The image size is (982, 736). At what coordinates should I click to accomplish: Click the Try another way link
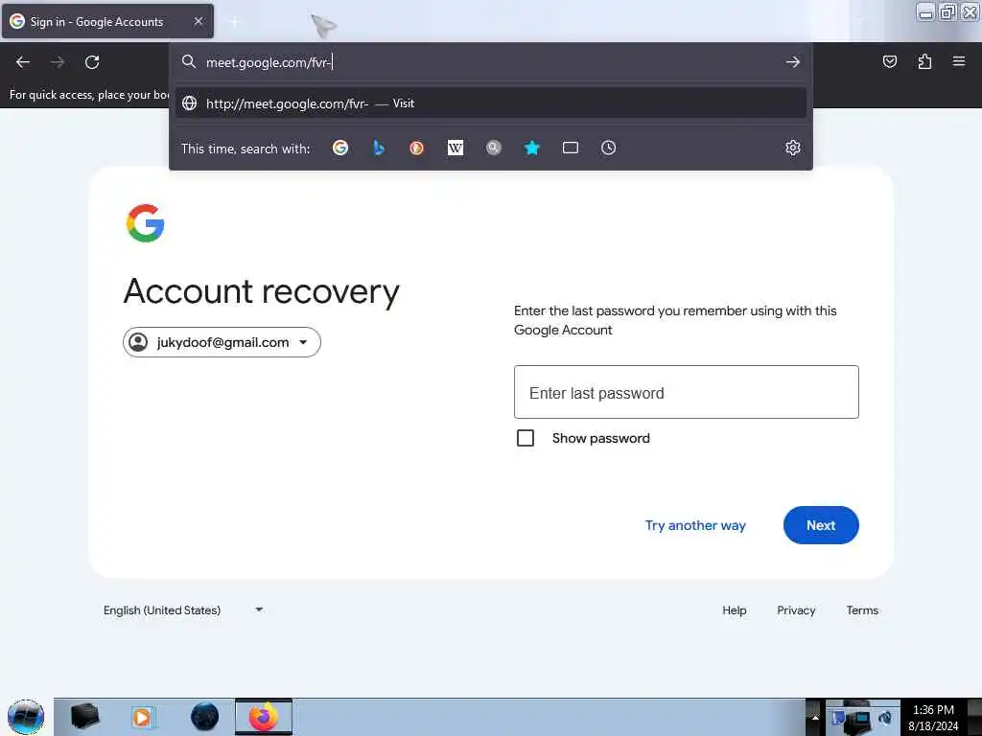tap(695, 525)
